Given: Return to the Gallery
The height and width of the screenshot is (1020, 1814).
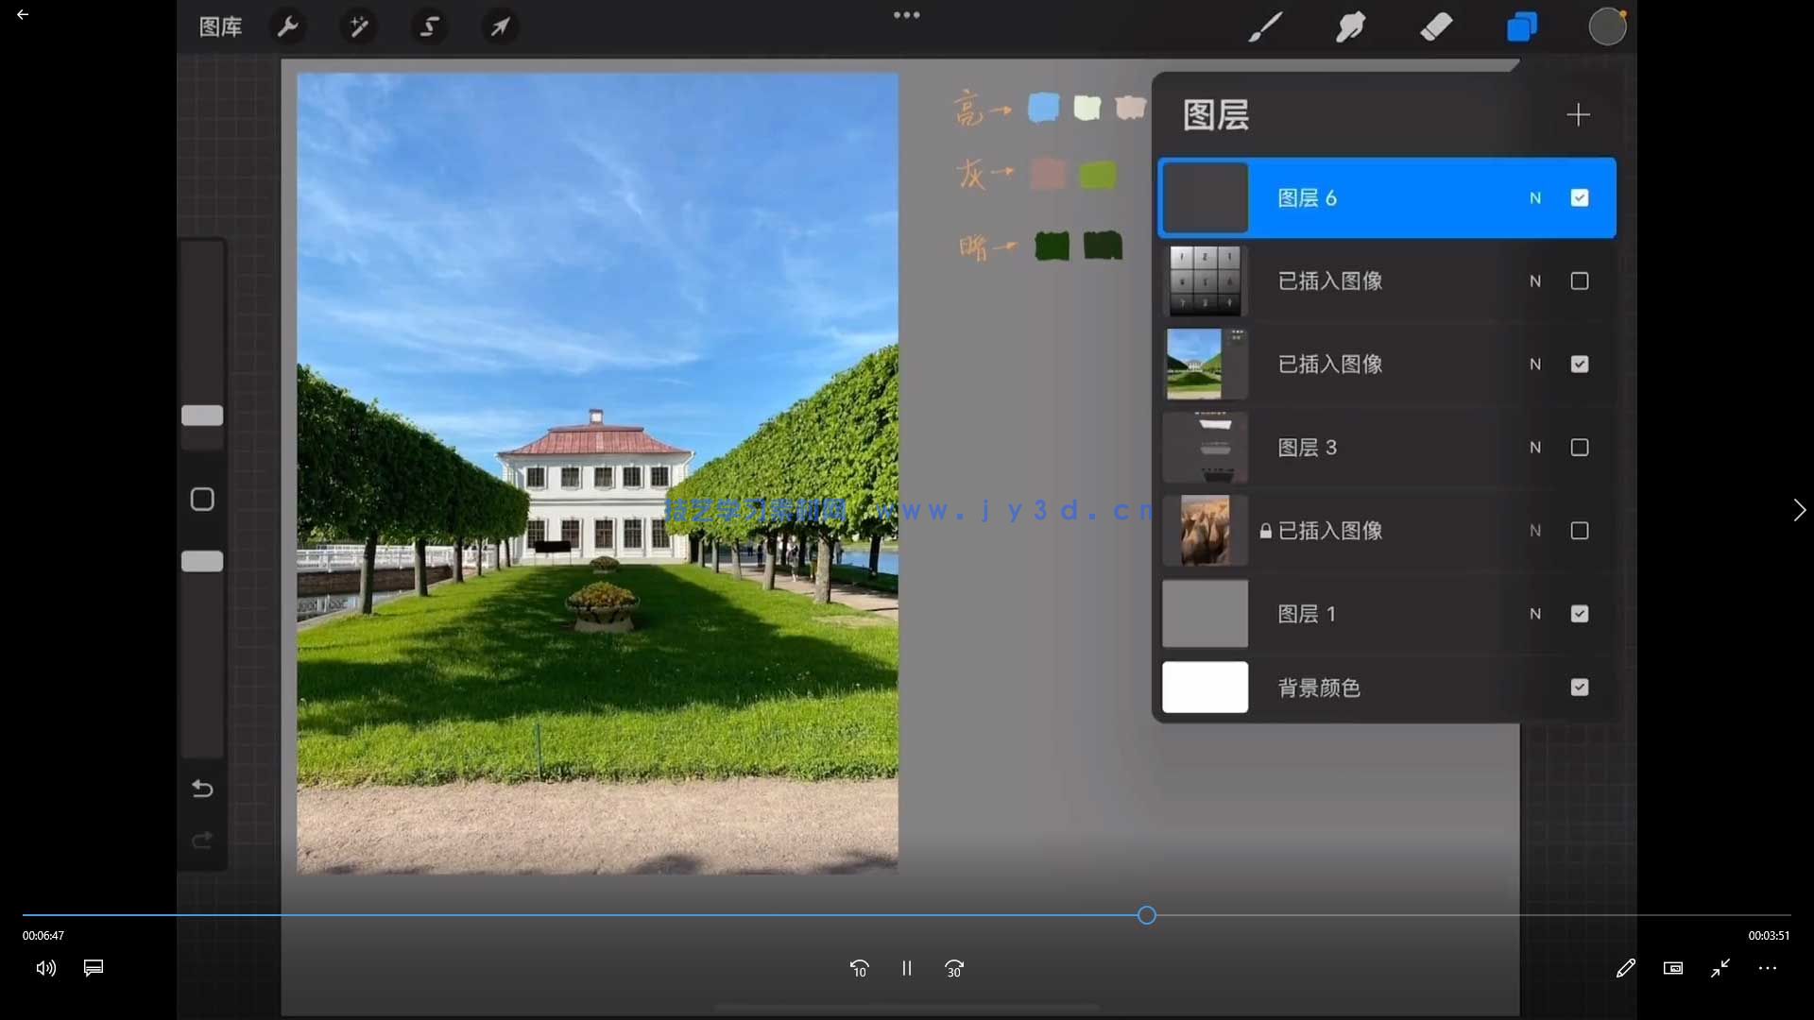Looking at the screenshot, I should pyautogui.click(x=219, y=26).
